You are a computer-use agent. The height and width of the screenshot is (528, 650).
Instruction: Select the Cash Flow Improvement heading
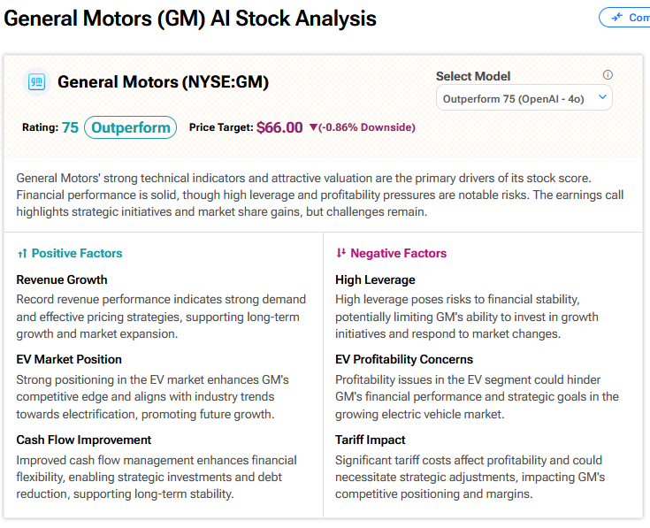click(84, 440)
